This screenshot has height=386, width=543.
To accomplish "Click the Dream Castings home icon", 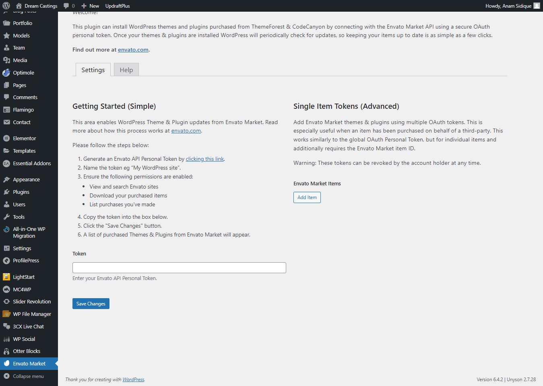I will (19, 6).
